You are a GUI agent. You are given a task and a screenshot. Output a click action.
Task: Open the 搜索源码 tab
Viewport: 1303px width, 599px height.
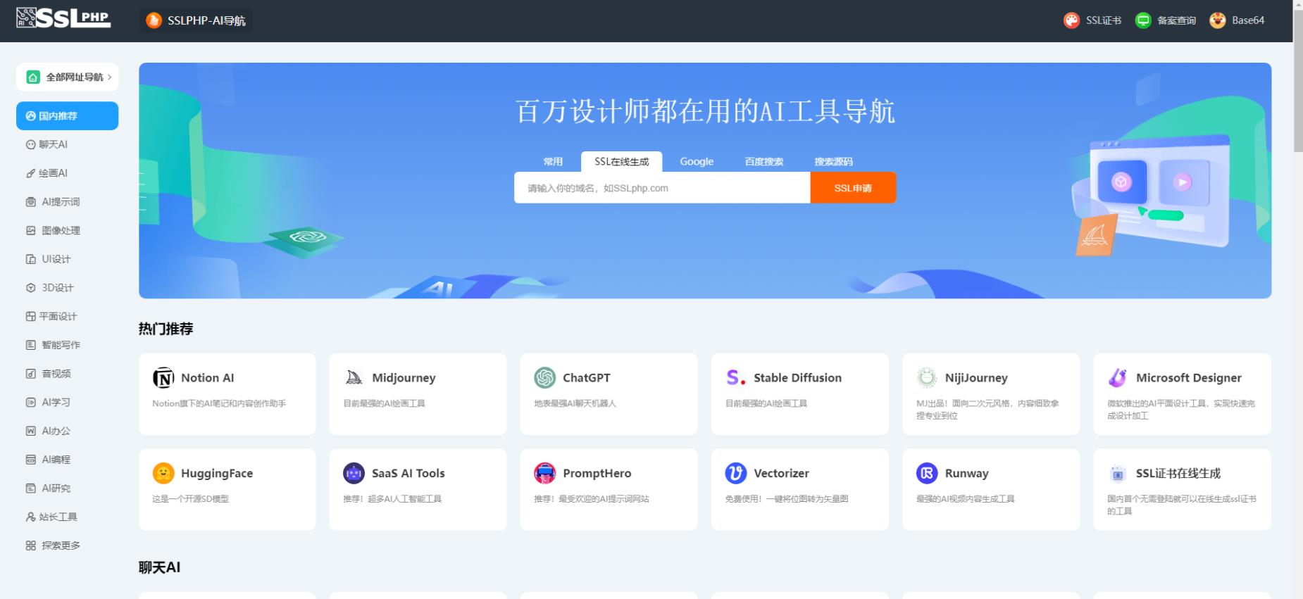[833, 161]
